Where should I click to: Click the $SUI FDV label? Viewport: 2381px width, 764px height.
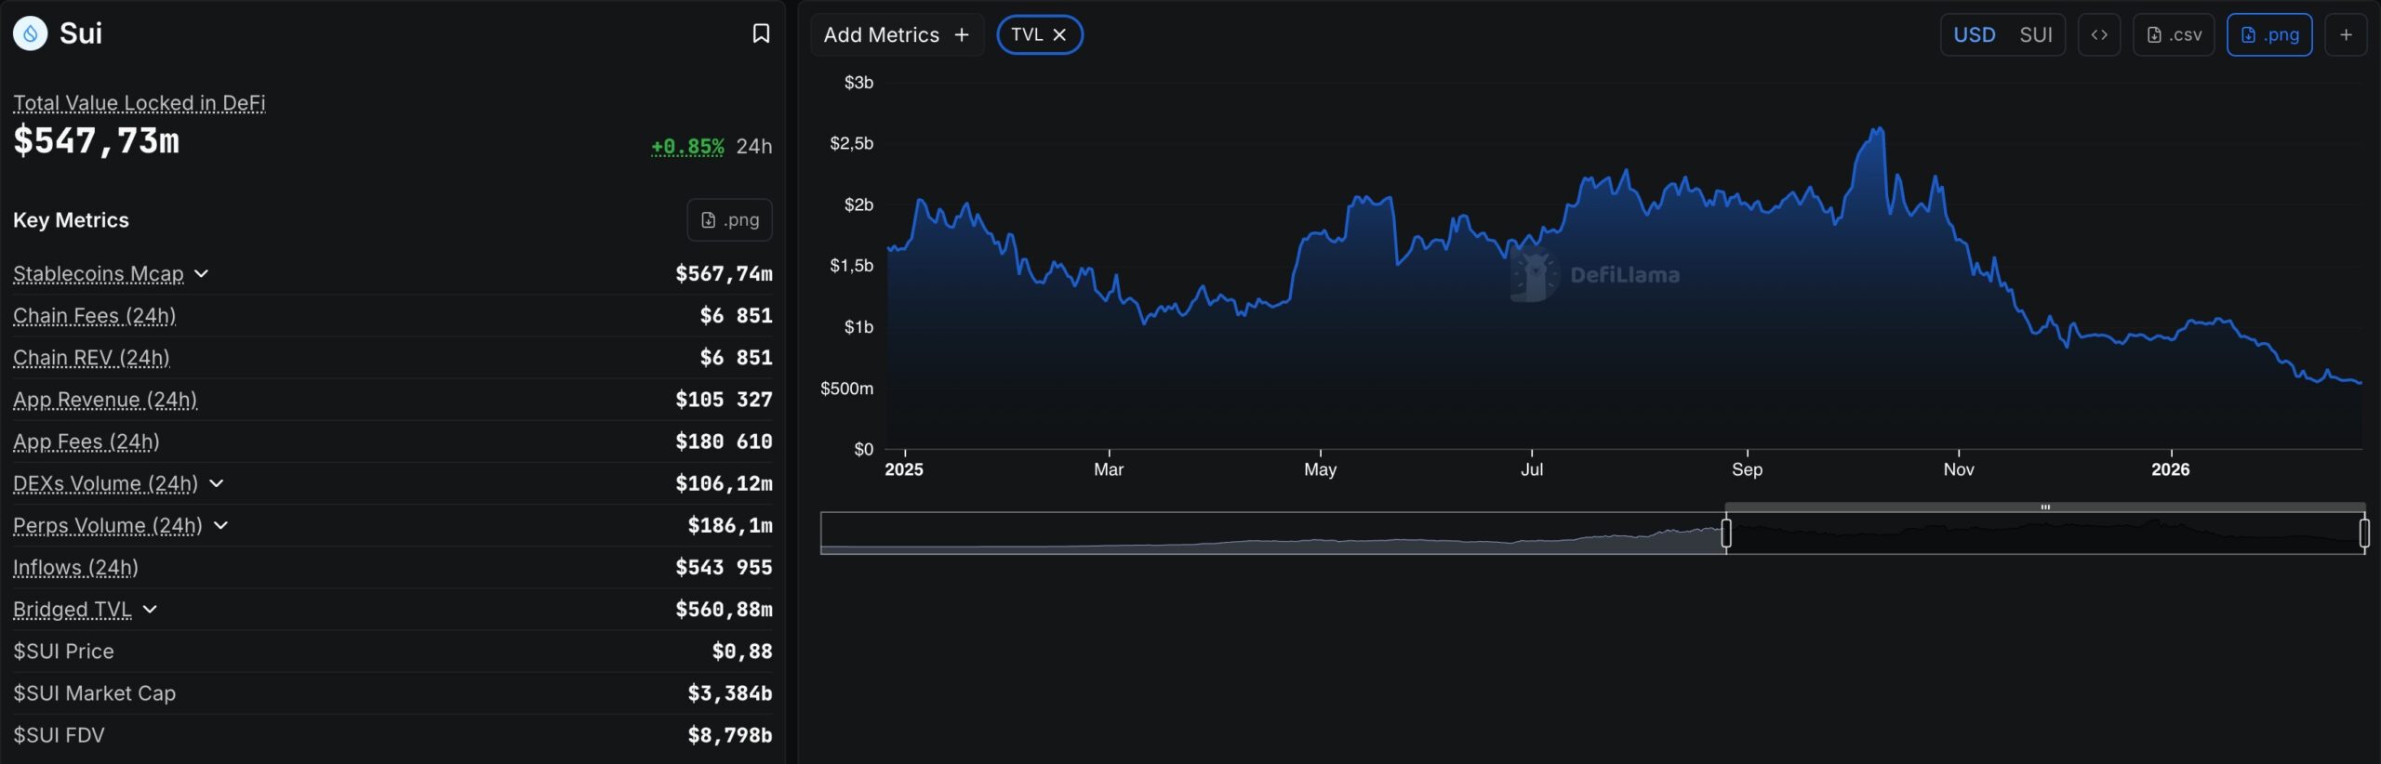click(59, 735)
